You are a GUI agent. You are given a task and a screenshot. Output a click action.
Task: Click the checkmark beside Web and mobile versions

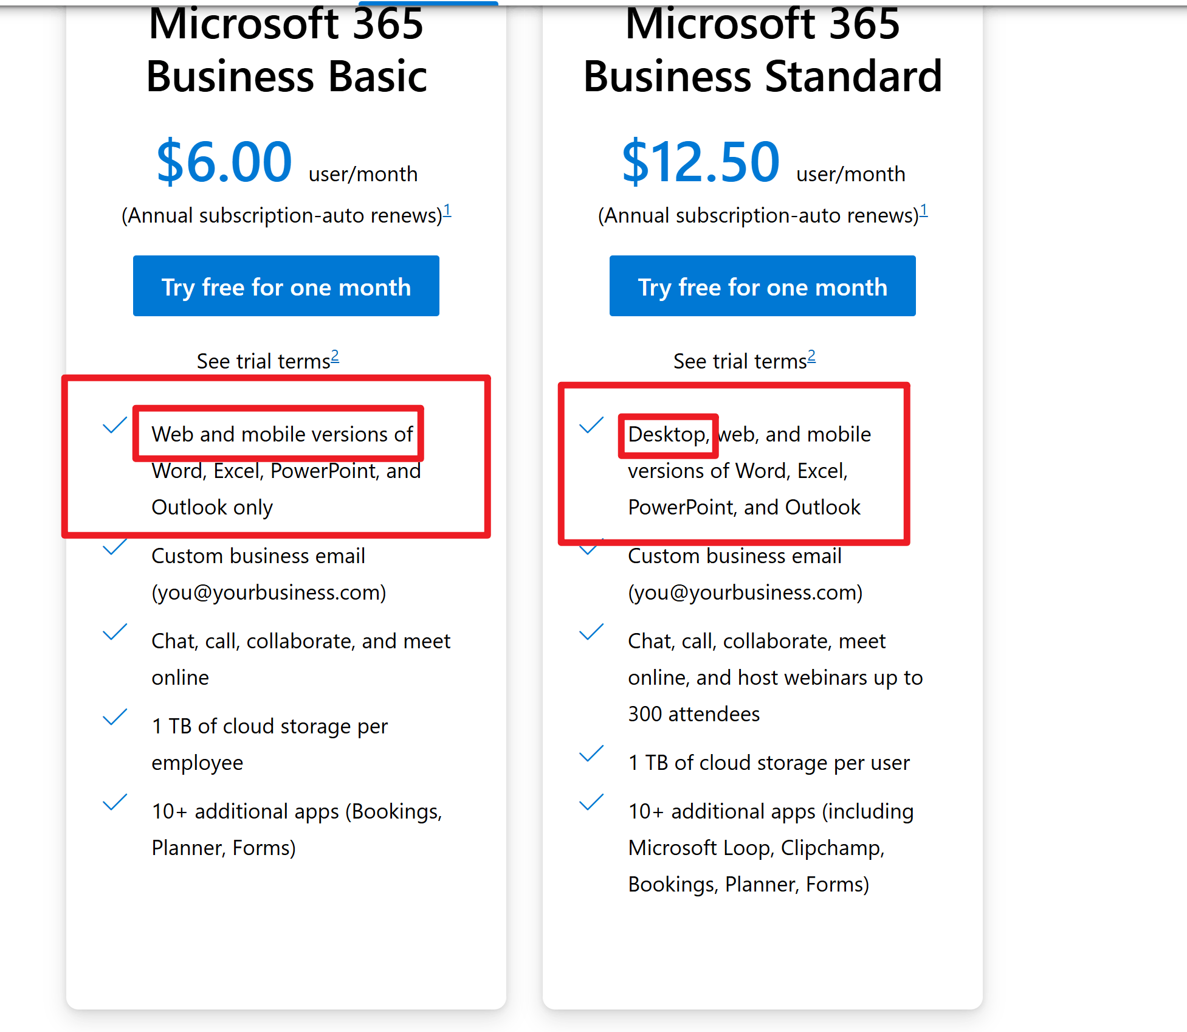tap(114, 426)
